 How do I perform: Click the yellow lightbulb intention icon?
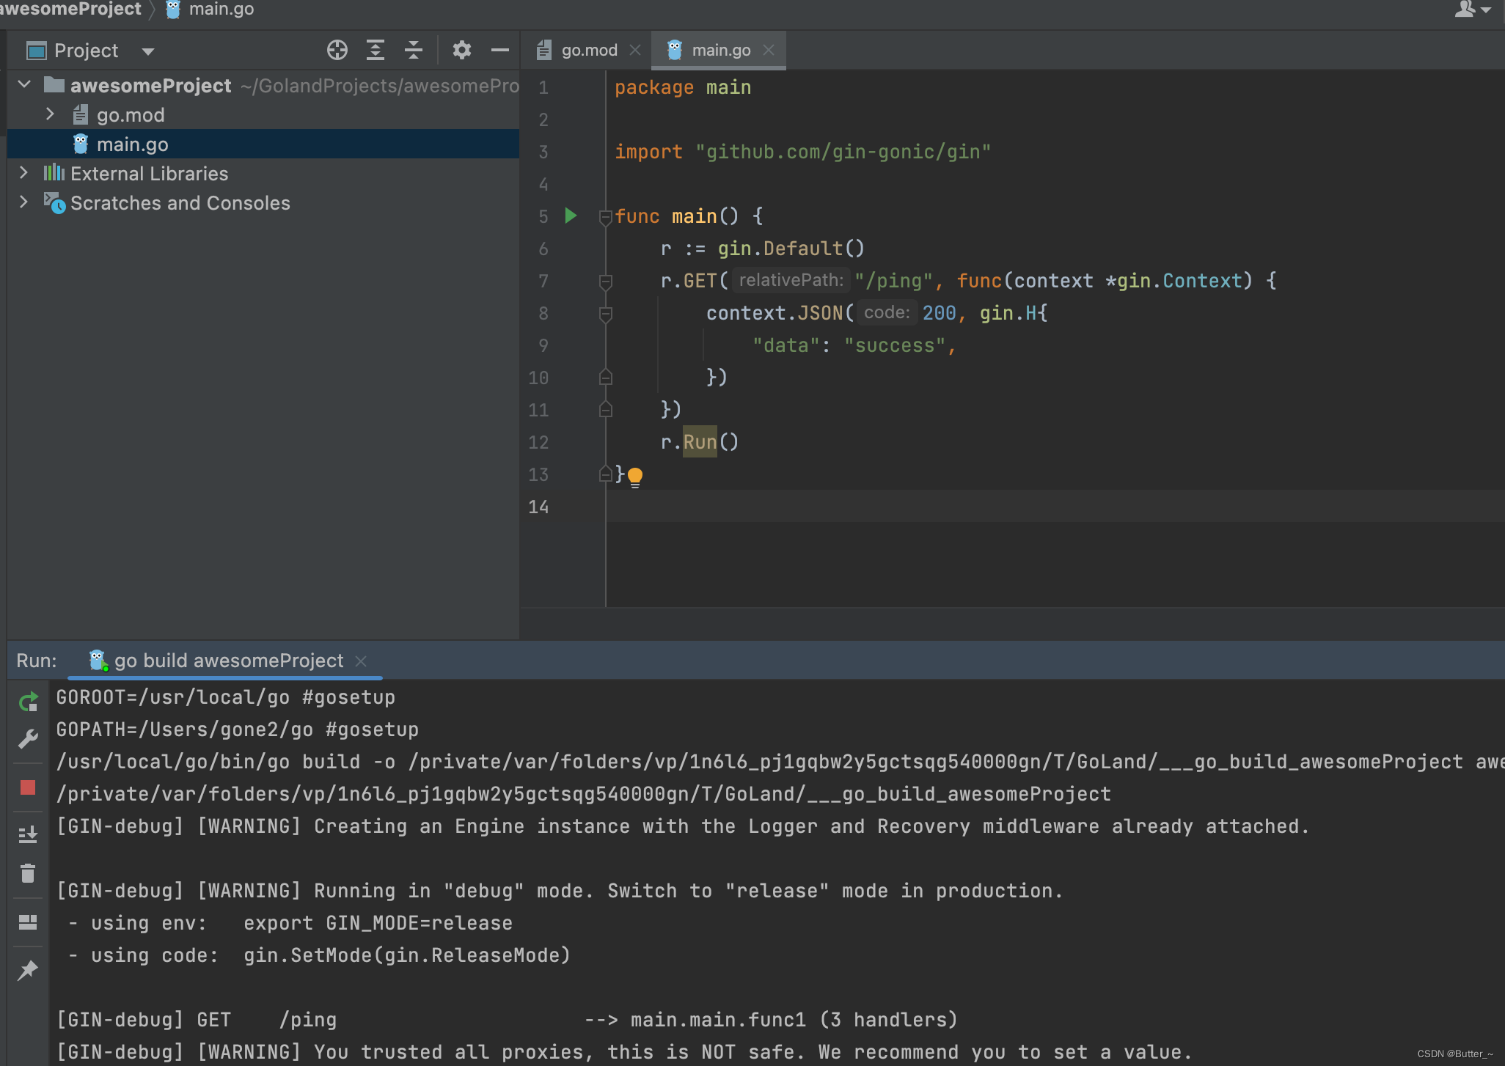(x=635, y=477)
